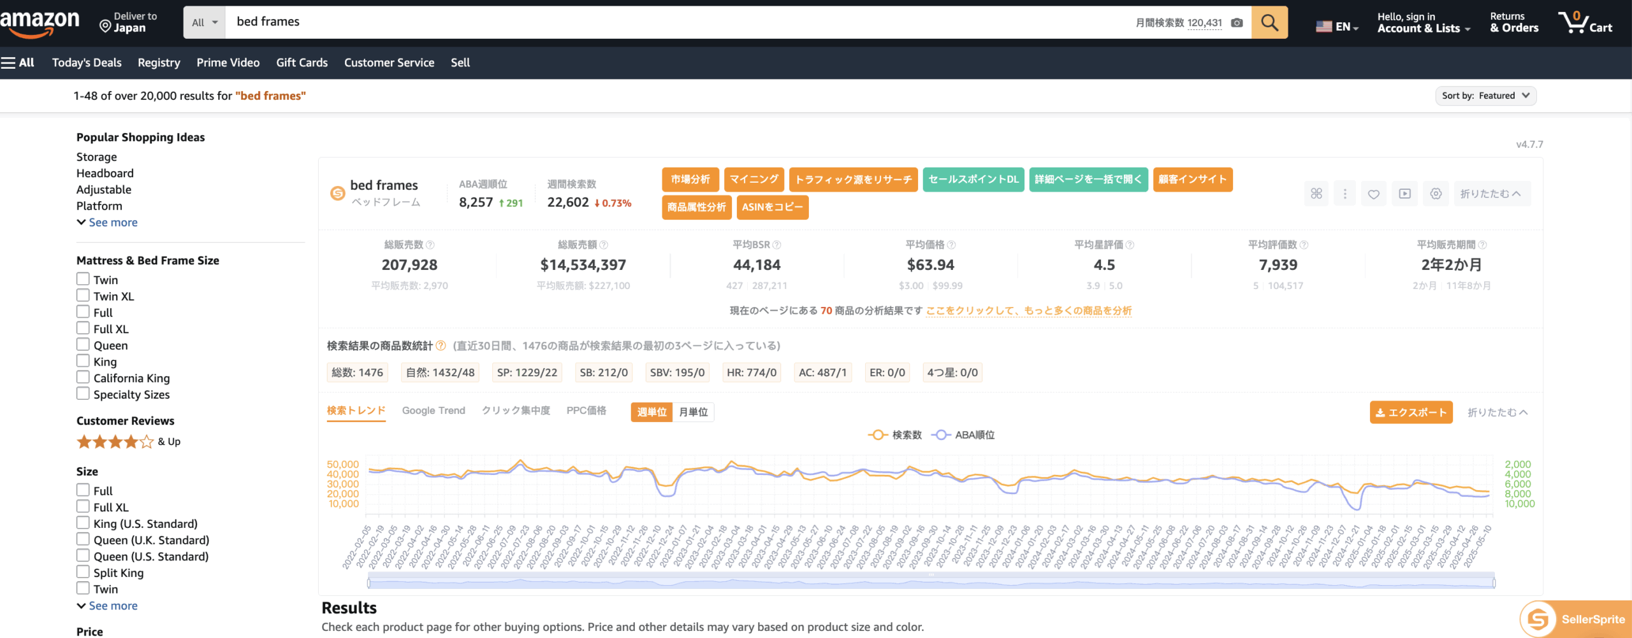The width and height of the screenshot is (1632, 638).
Task: Click left handle of chart range slider
Action: (x=369, y=582)
